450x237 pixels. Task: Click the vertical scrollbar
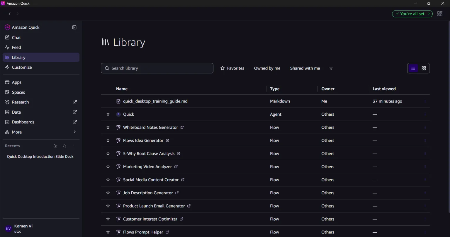click(x=449, y=117)
